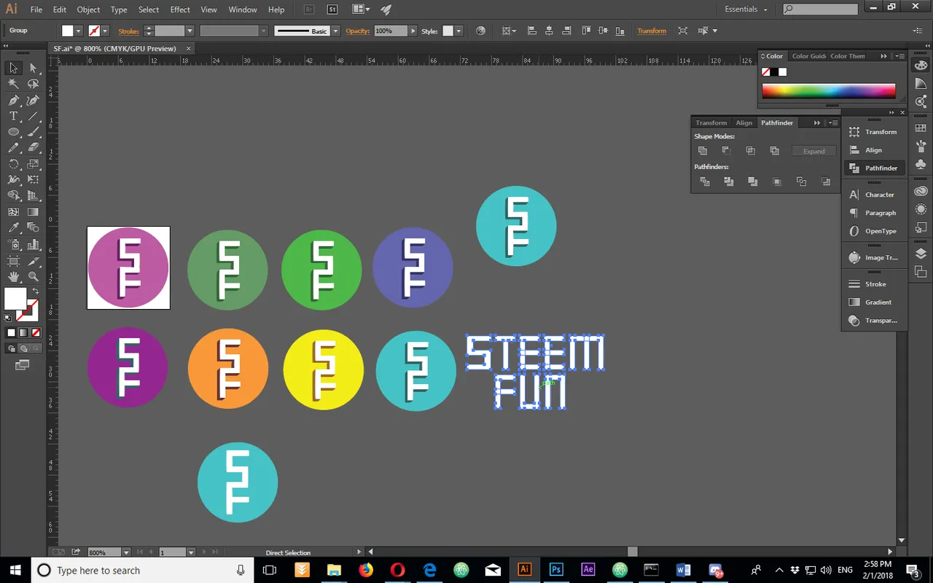Pick a color from the spectrum bar
933x583 pixels.
(829, 91)
